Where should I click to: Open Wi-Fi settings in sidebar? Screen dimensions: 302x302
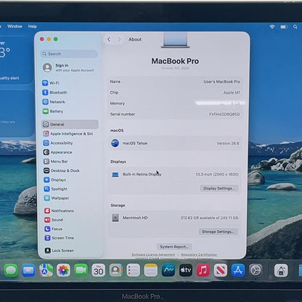pyautogui.click(x=51, y=83)
